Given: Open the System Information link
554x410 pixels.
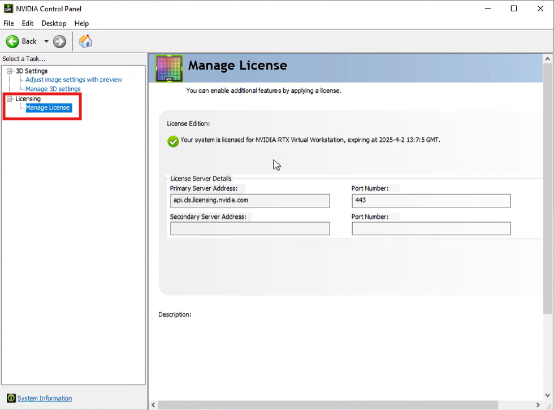Looking at the screenshot, I should coord(44,398).
